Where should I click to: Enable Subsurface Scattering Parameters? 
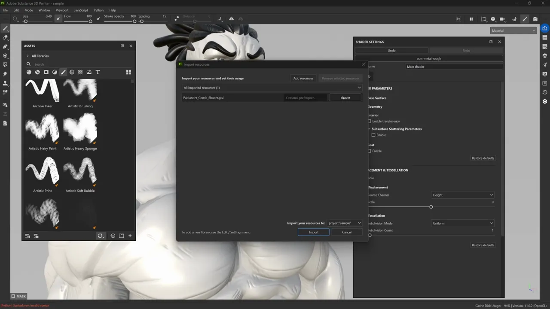373,135
